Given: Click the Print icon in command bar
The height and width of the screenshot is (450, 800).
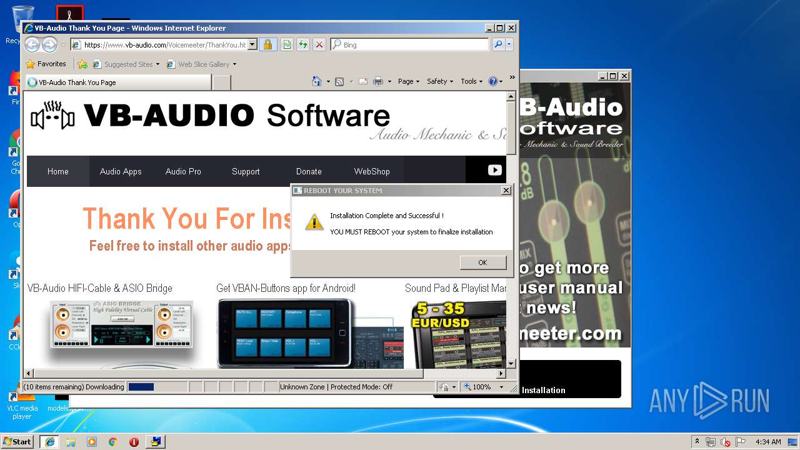Looking at the screenshot, I should coord(378,81).
